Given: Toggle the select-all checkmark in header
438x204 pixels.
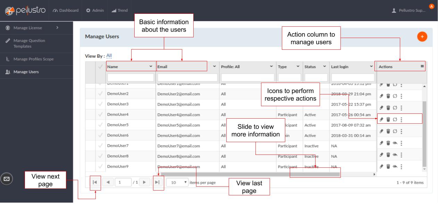Looking at the screenshot, I should [x=101, y=67].
